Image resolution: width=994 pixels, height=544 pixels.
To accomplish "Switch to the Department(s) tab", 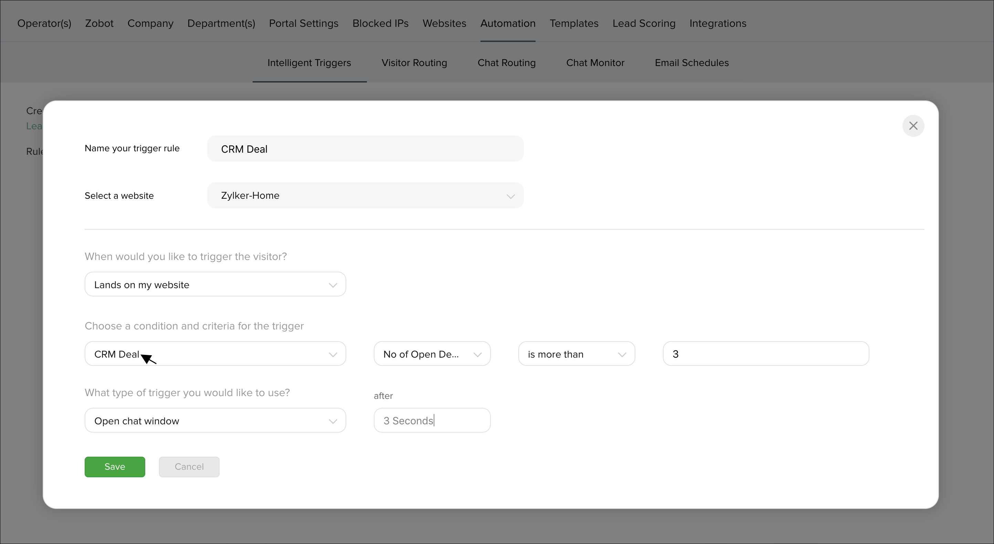I will pyautogui.click(x=221, y=23).
